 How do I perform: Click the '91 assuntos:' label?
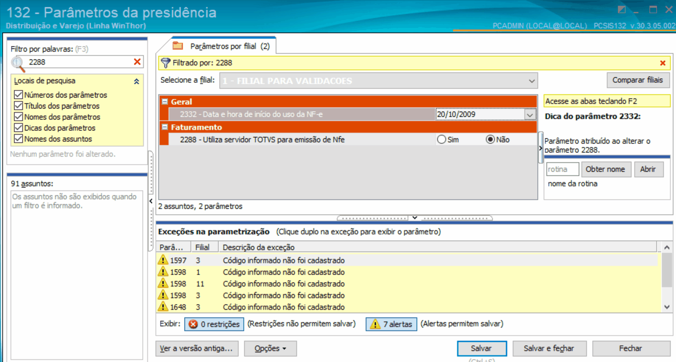pos(32,184)
